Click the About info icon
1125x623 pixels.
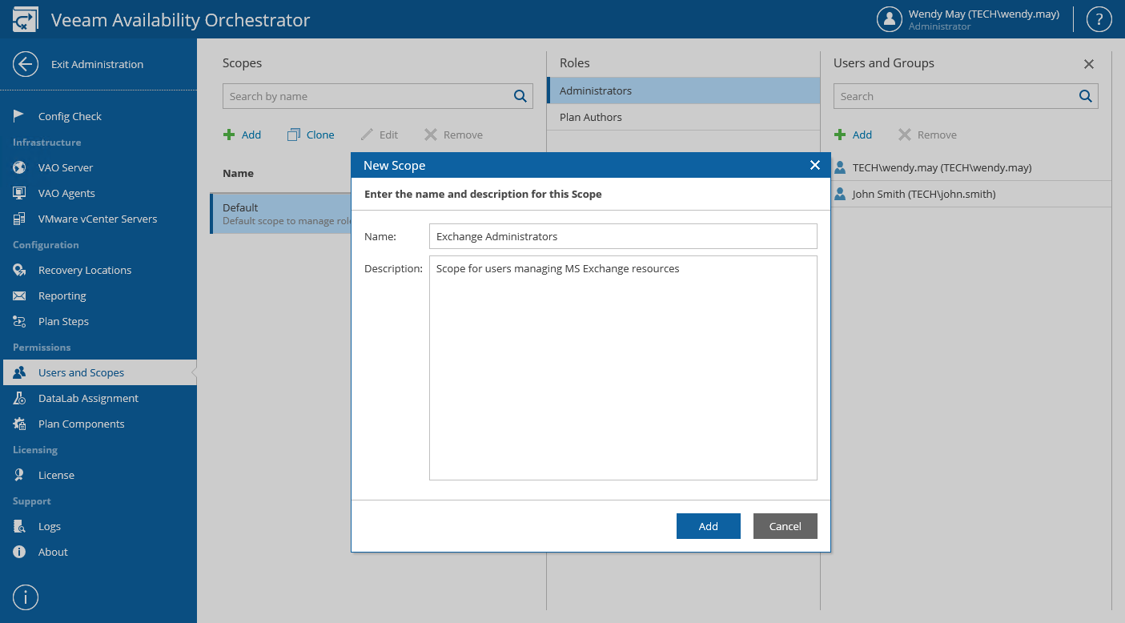tap(19, 552)
